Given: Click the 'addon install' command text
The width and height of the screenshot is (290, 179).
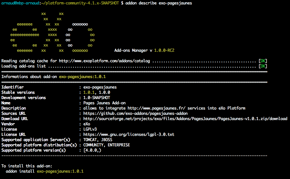Looking at the screenshot, I should point(20,172).
